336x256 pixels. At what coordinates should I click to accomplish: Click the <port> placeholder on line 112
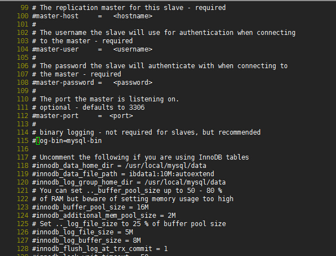point(121,116)
